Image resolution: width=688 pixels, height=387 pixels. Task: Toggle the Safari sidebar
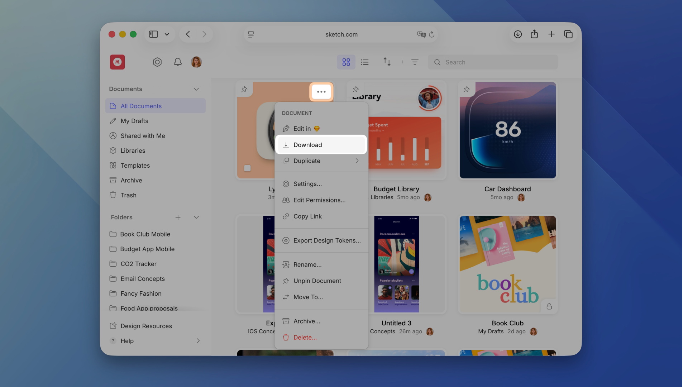[x=153, y=34]
